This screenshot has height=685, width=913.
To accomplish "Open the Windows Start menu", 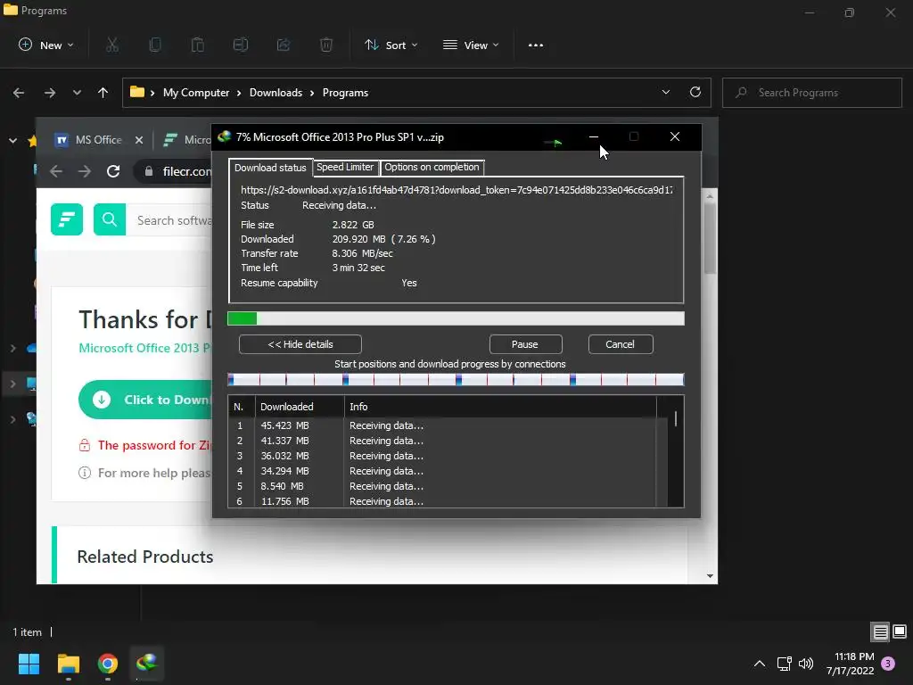I will [x=29, y=664].
